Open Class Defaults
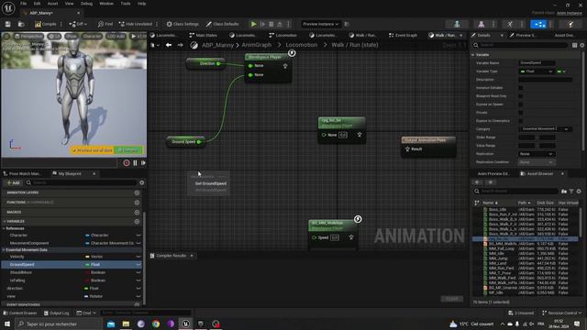Viewport: 587px width, 330px height. (222, 24)
